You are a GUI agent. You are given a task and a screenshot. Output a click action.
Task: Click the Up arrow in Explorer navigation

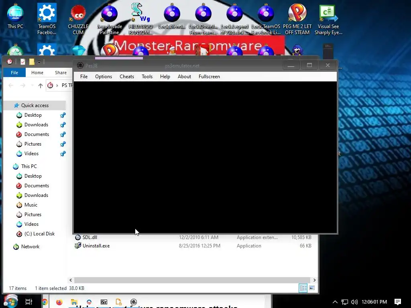click(x=41, y=85)
